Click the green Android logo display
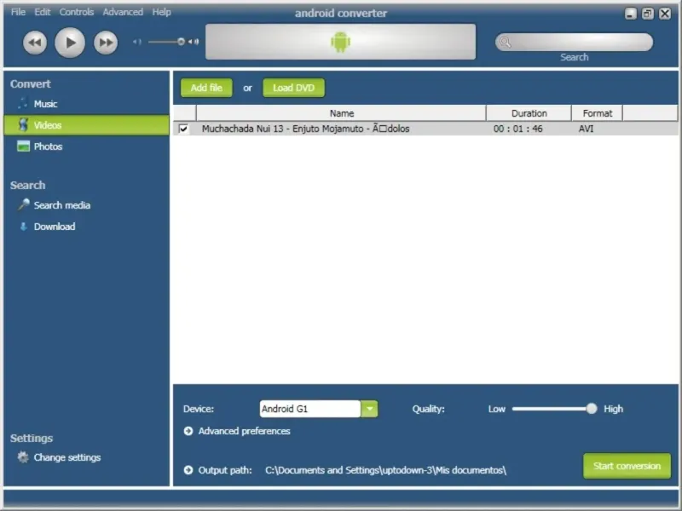Screen dimensions: 682x511 point(340,42)
